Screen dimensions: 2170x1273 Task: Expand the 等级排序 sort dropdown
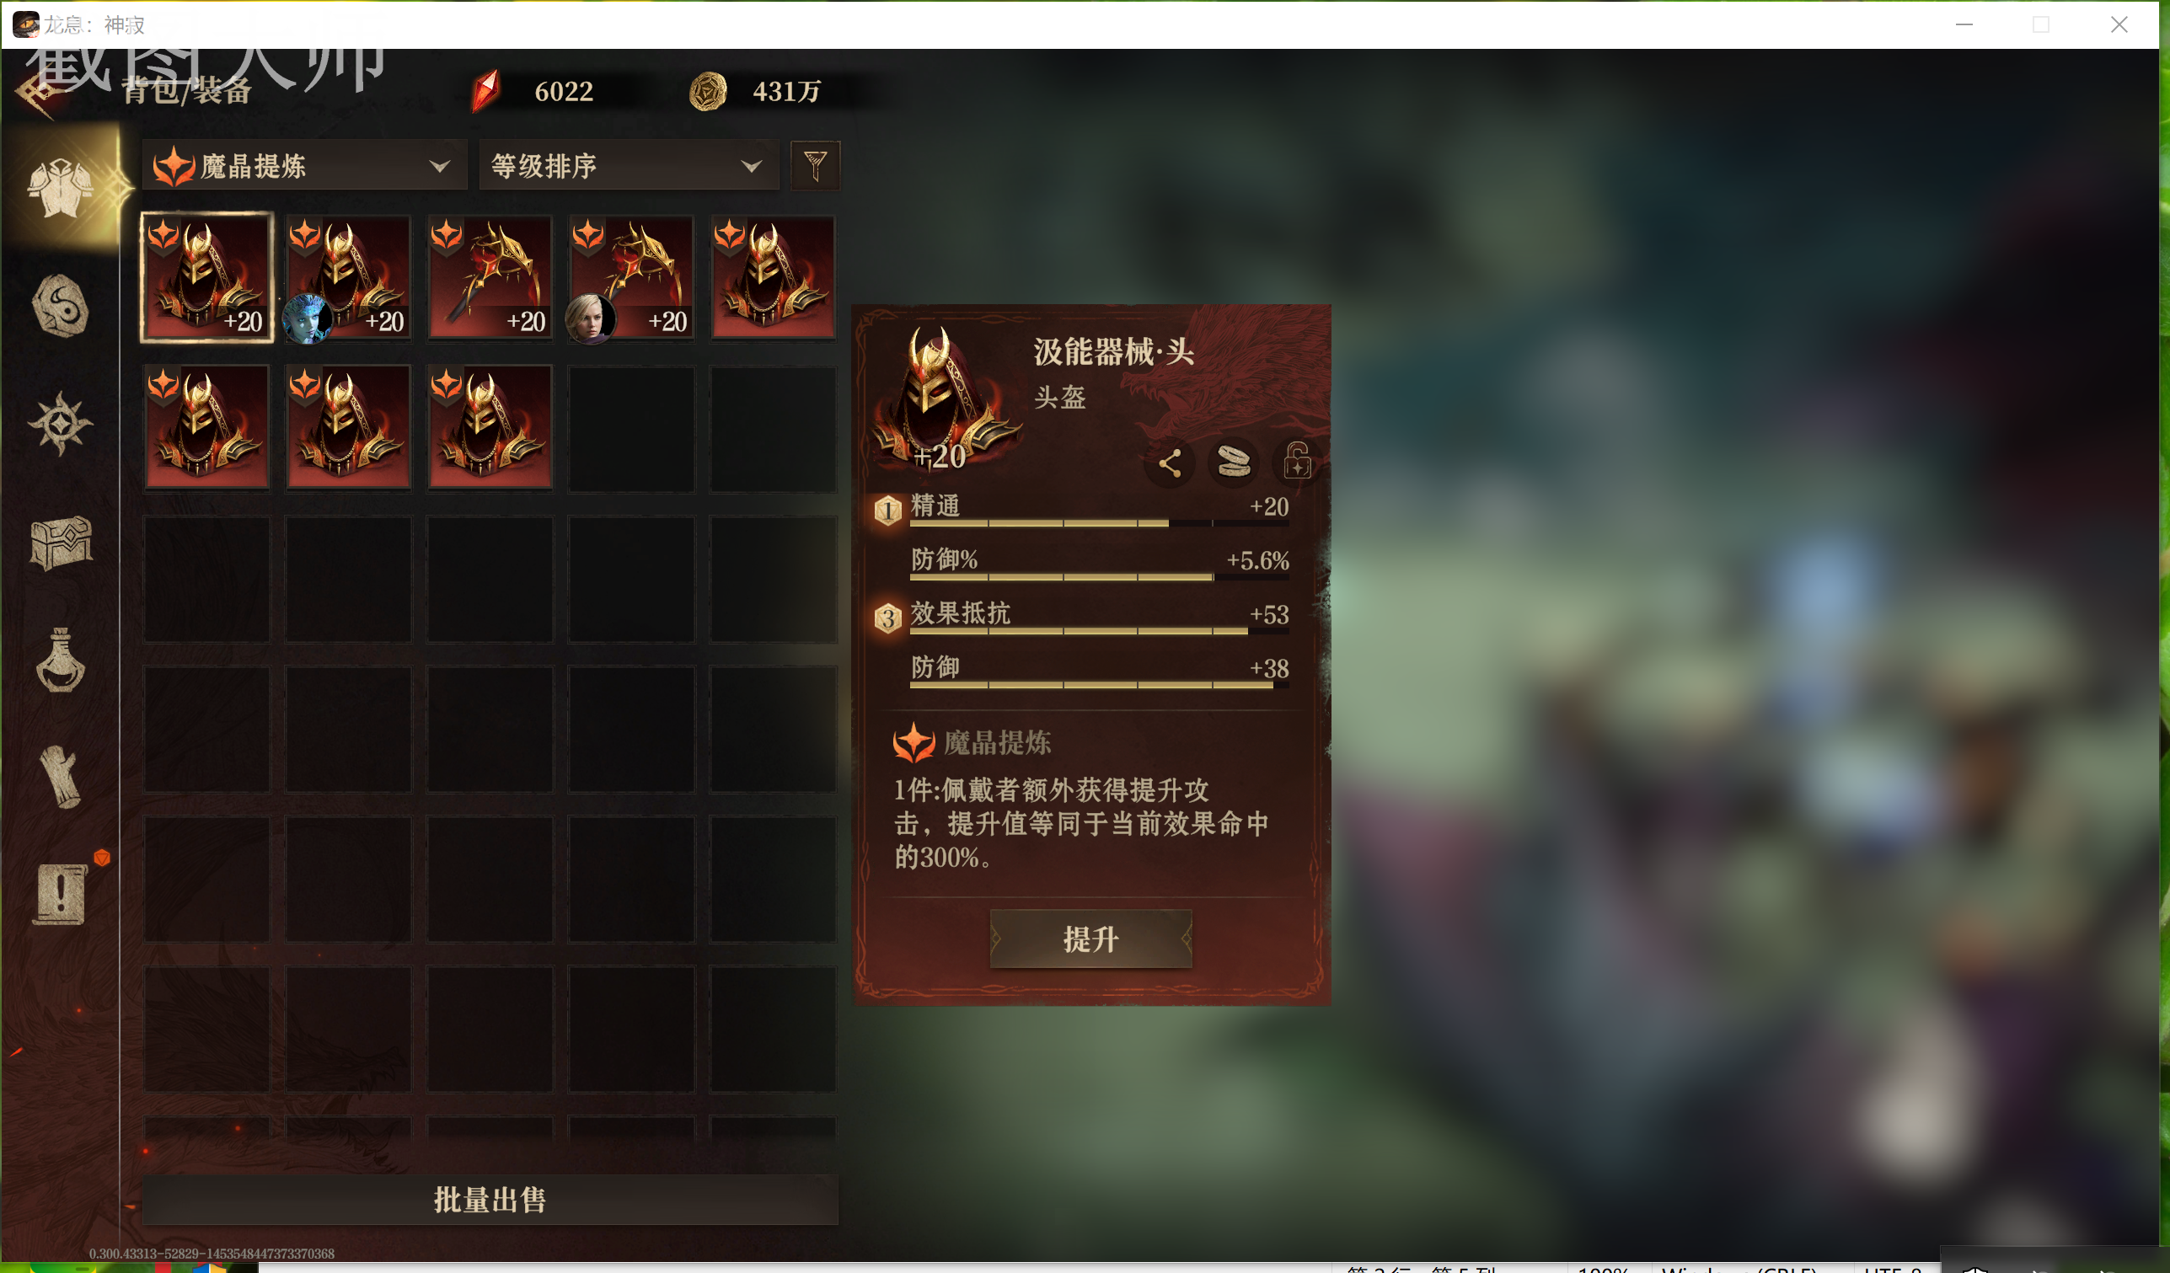629,165
